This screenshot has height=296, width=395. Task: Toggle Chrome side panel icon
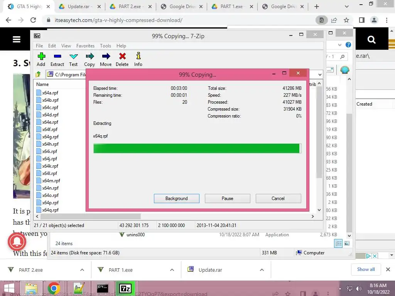362,20
